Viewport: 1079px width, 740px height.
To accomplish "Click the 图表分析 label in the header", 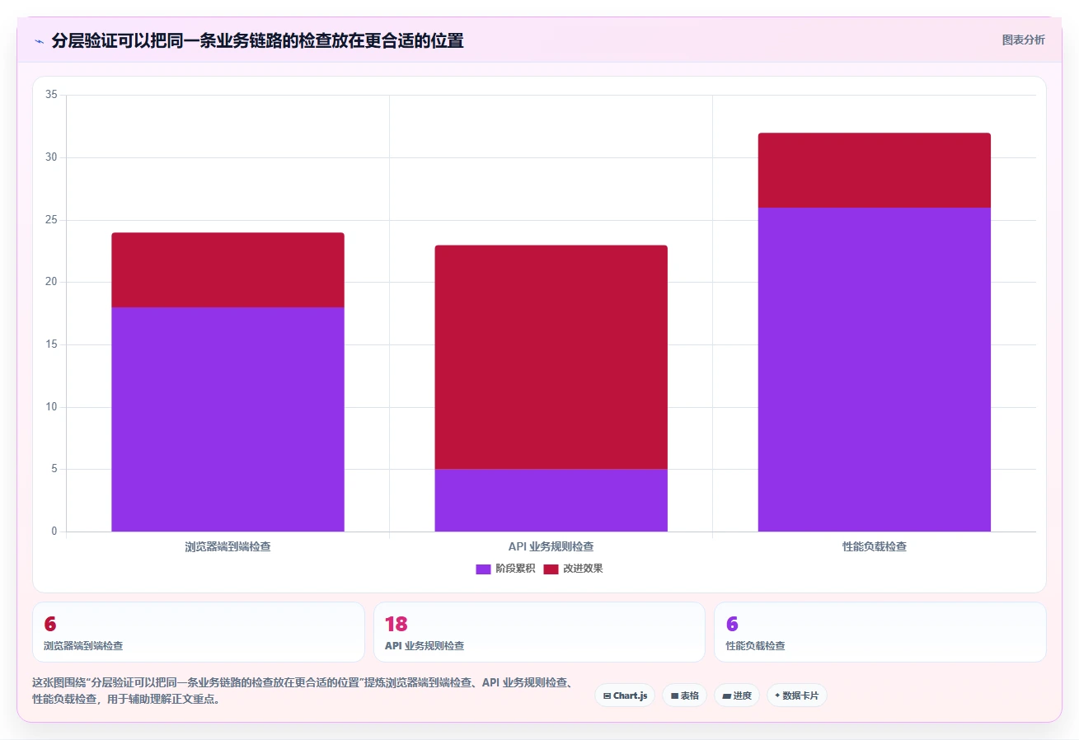I will (1023, 40).
